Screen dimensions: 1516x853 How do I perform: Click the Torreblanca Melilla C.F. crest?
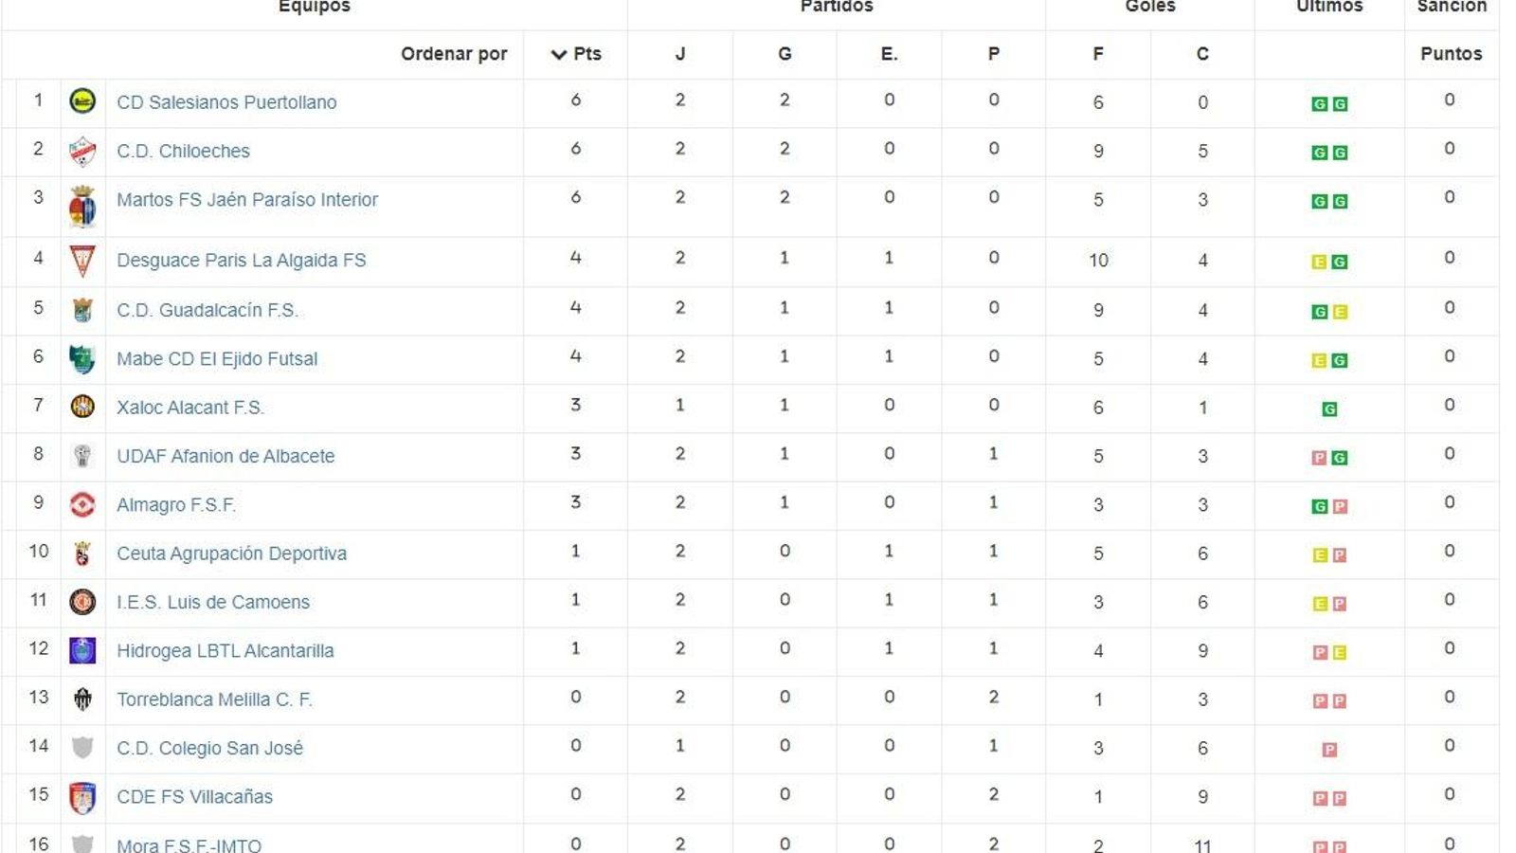83,697
